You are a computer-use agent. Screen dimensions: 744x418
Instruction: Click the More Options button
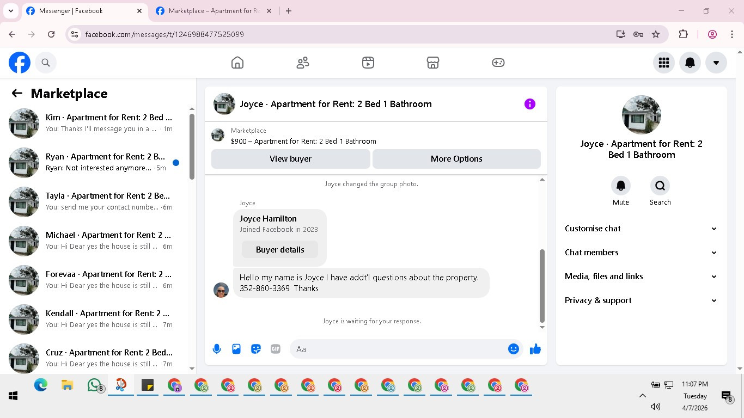coord(456,159)
